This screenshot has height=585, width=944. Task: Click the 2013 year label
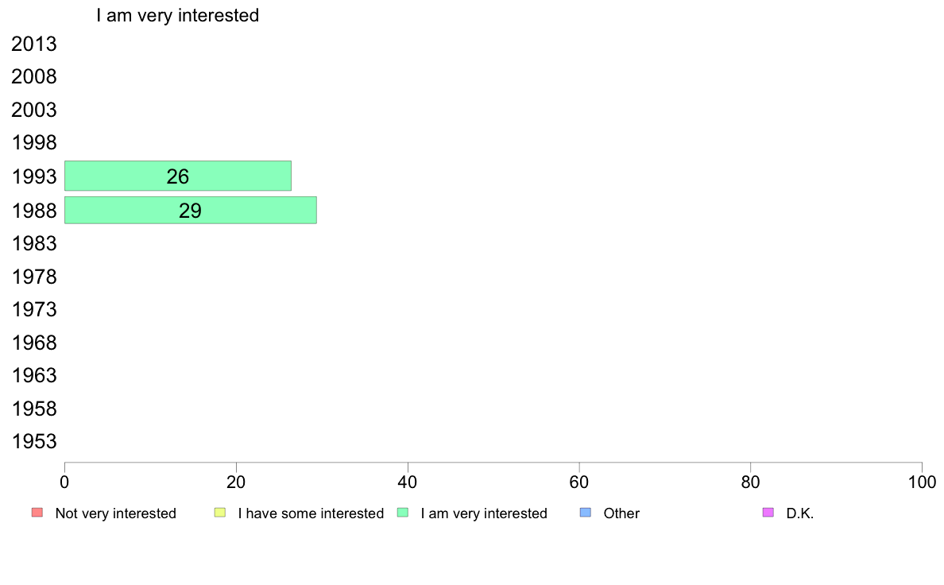(x=33, y=44)
